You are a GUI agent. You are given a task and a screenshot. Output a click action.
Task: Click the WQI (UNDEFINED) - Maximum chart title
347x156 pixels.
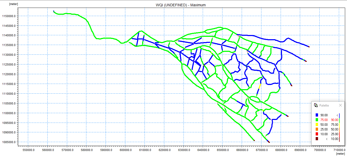pyautogui.click(x=181, y=5)
